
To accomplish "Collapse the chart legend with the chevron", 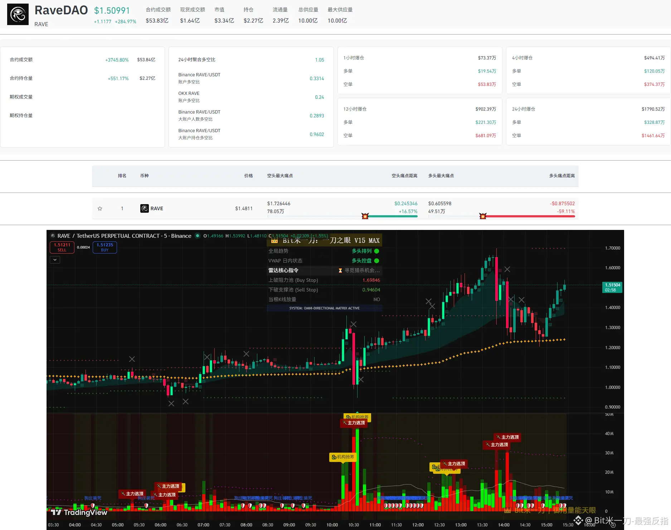I will coord(55,260).
